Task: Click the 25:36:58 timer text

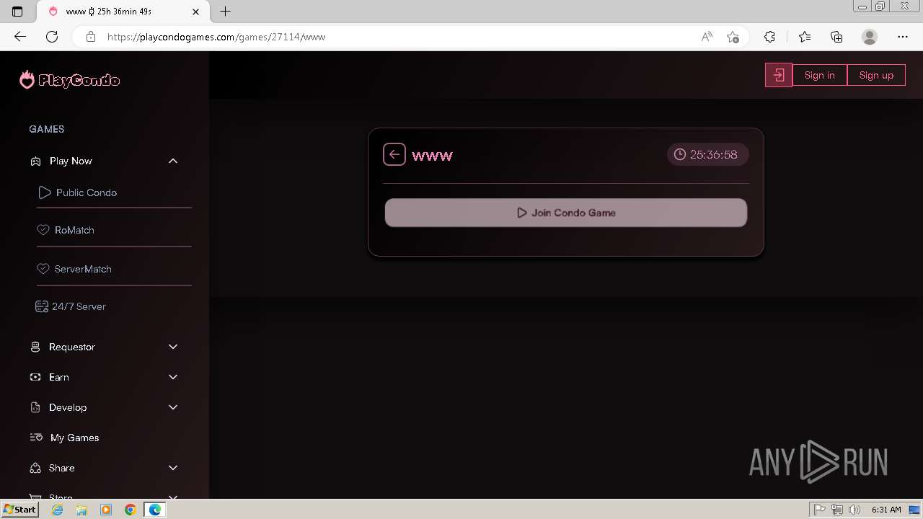Action: 714,154
